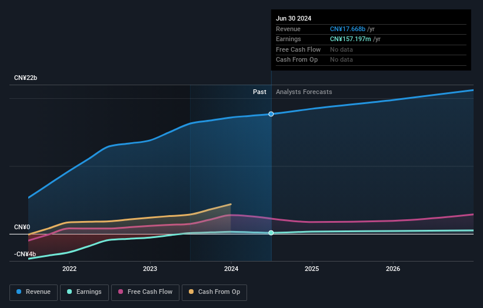Toggle the Revenue legend button
This screenshot has height=308, width=483.
click(34, 292)
